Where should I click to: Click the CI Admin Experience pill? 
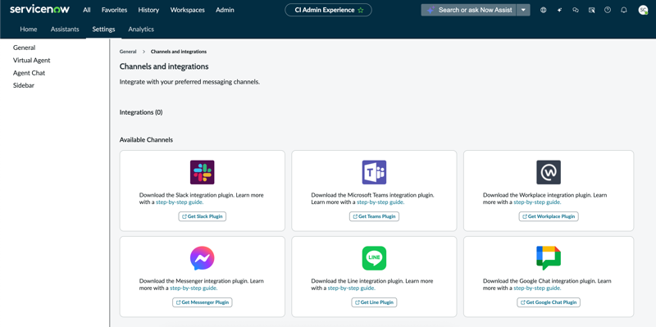click(x=329, y=10)
